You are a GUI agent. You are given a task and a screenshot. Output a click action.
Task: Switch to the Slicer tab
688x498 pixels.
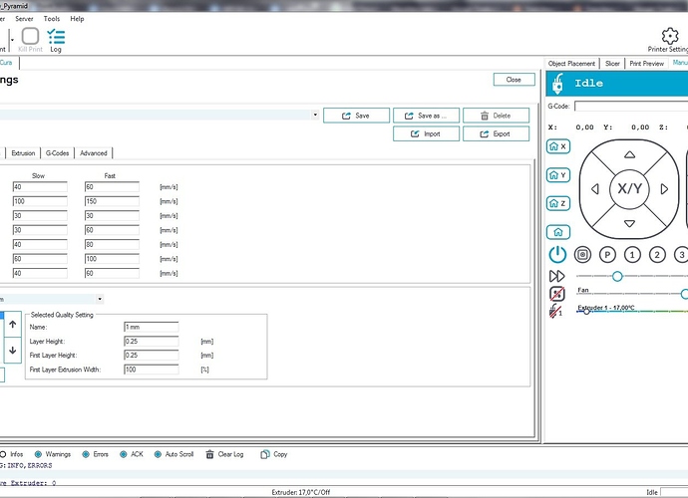[x=612, y=64]
